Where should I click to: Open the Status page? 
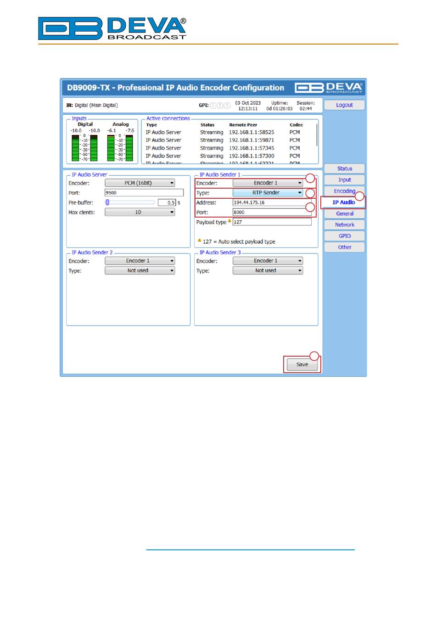[x=345, y=168]
